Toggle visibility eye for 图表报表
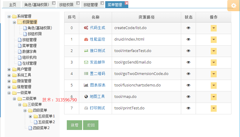Image resolution: width=240 pixels, height=137 pixels. [188, 85]
